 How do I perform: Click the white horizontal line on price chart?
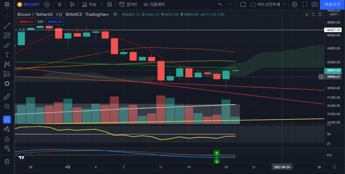pos(169,30)
